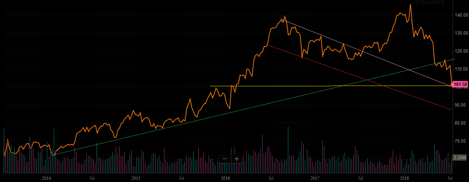This screenshot has height=182, width=469.
Task: Zoom out the chart with the minus button
Action: click(225, 159)
